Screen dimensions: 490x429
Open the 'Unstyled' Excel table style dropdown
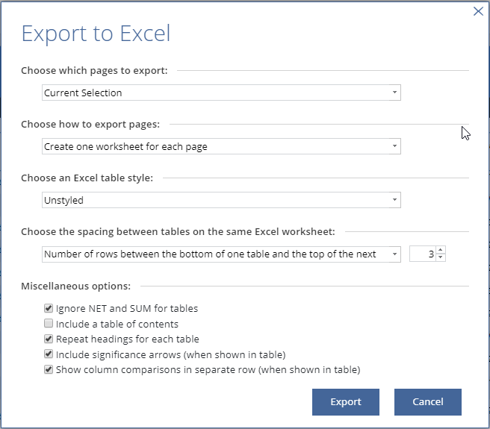[221, 200]
